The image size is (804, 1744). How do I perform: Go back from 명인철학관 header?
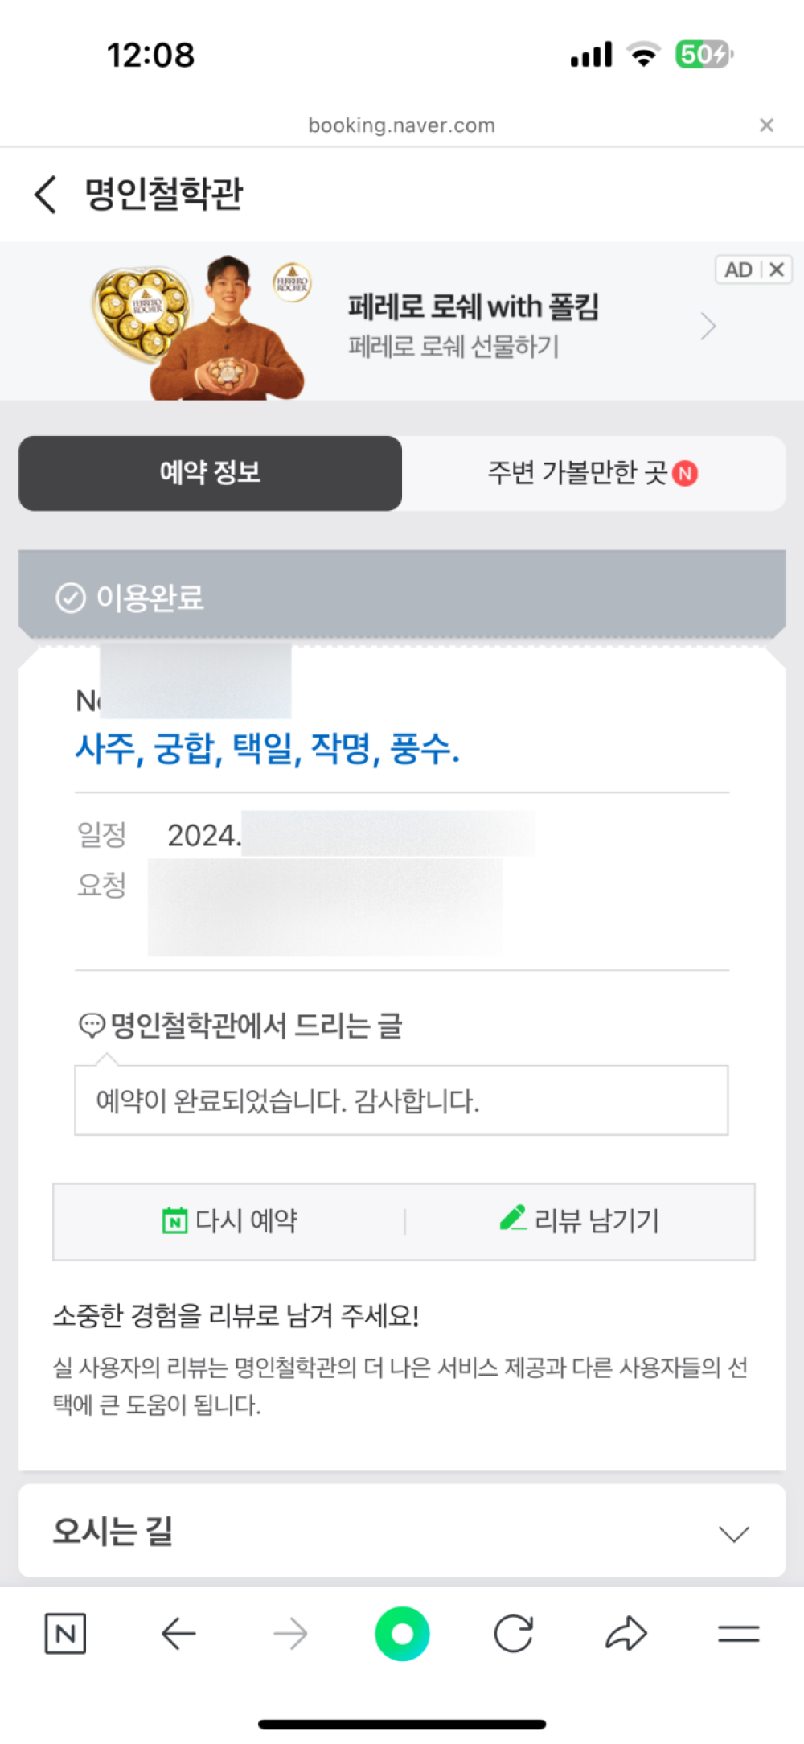(47, 194)
